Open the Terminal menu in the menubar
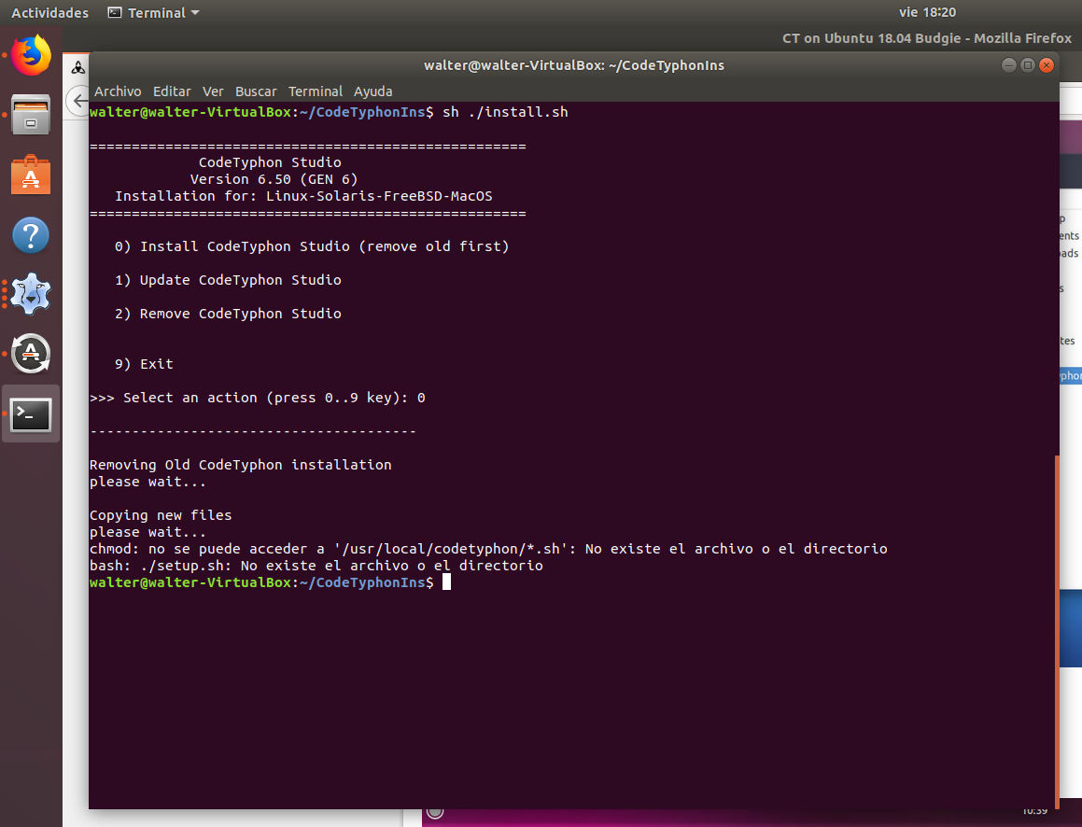Image resolution: width=1082 pixels, height=827 pixels. (x=316, y=91)
